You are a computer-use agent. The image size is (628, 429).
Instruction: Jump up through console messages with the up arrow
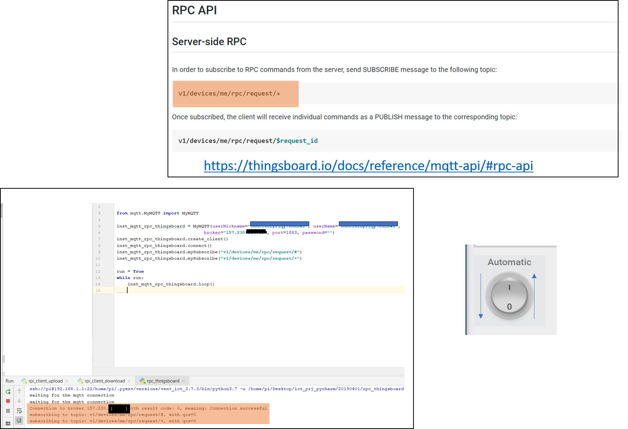(x=19, y=391)
